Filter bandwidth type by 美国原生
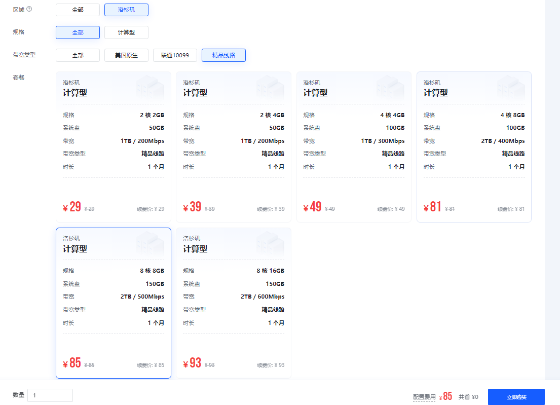Screen dimensions: 560x405 (126, 55)
